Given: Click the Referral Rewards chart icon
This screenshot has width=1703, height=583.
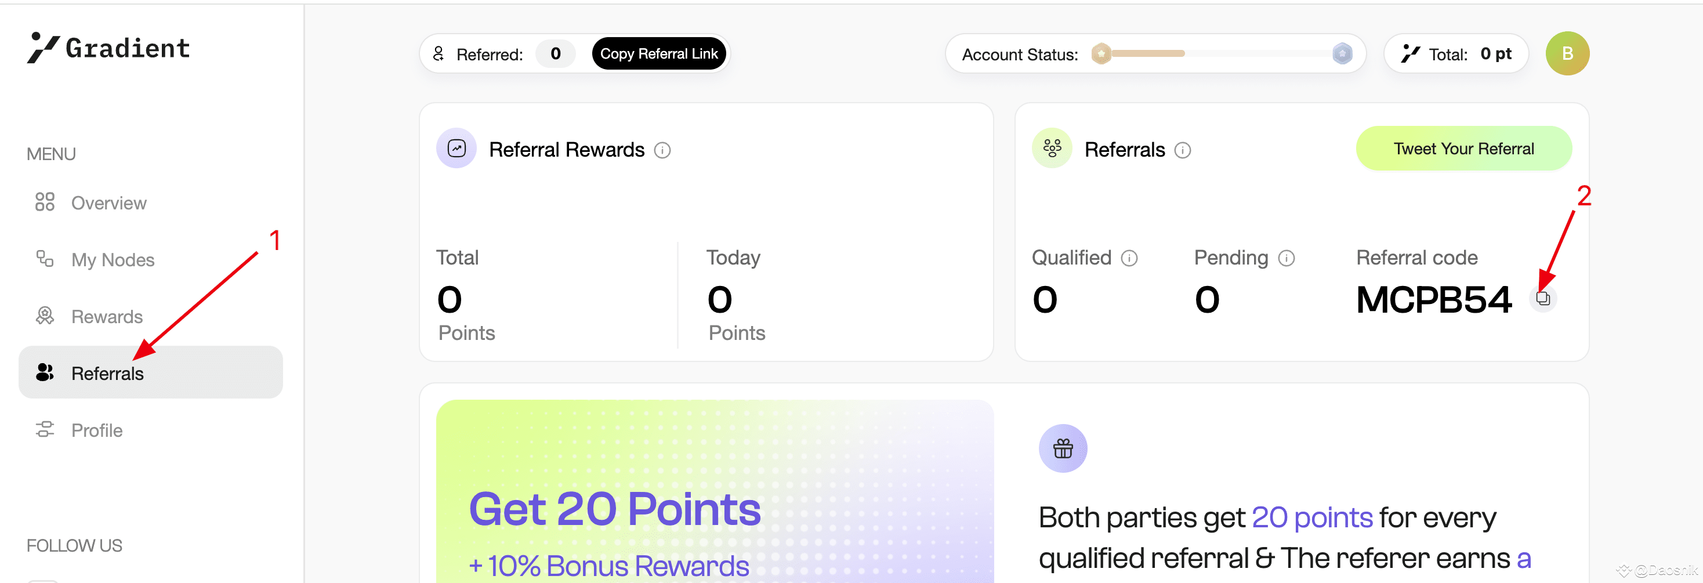Looking at the screenshot, I should click(x=456, y=148).
